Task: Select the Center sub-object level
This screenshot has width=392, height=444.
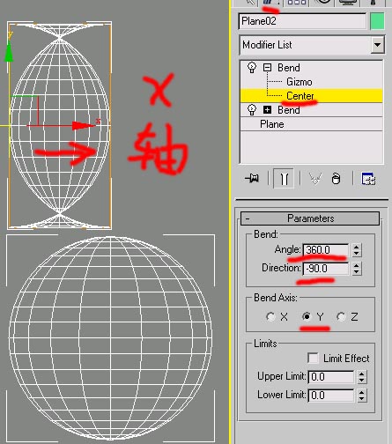Action: tap(300, 96)
